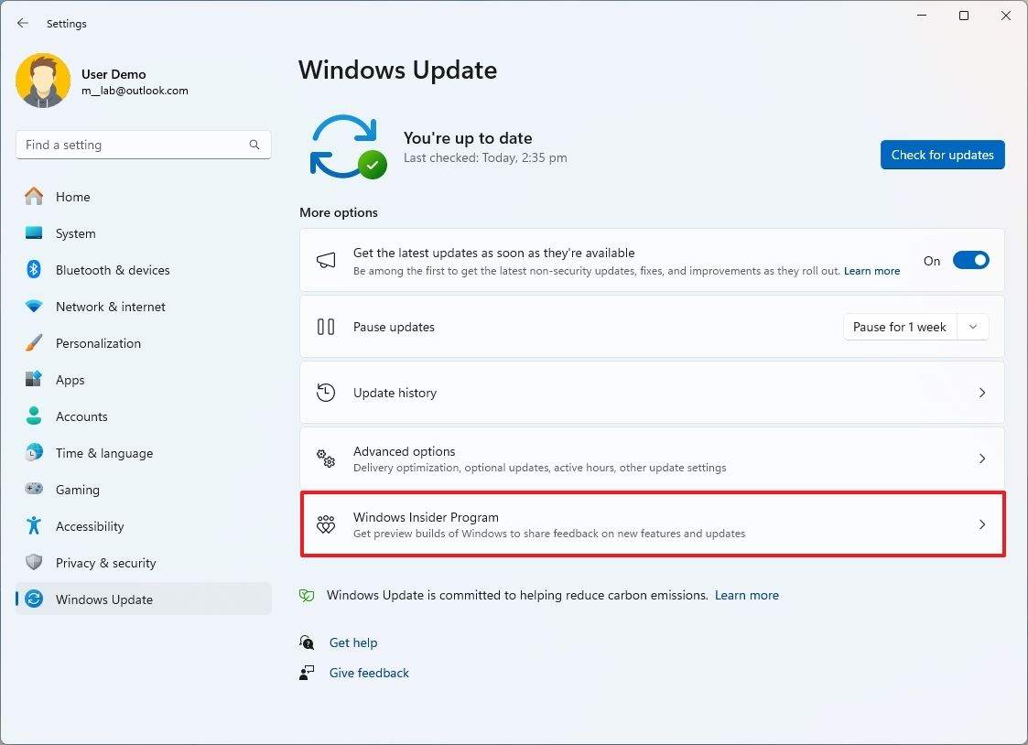
Task: Open Advanced options chevron
Action: pyautogui.click(x=982, y=459)
